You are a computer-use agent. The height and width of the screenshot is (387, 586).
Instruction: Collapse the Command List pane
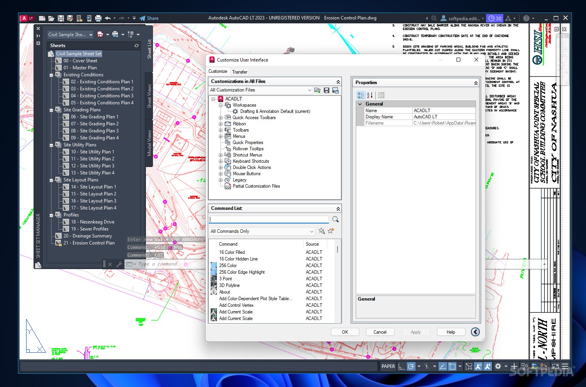[338, 209]
